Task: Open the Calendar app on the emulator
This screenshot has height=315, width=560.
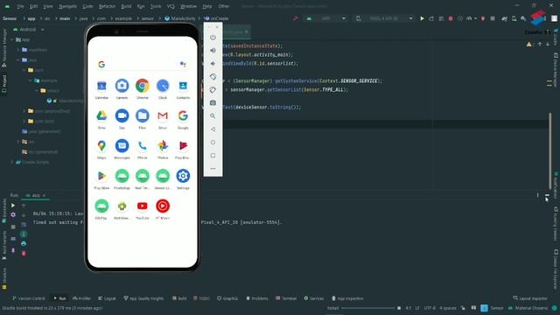Action: (101, 86)
